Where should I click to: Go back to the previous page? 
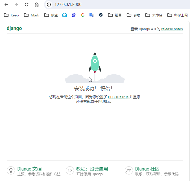(x=6, y=5)
